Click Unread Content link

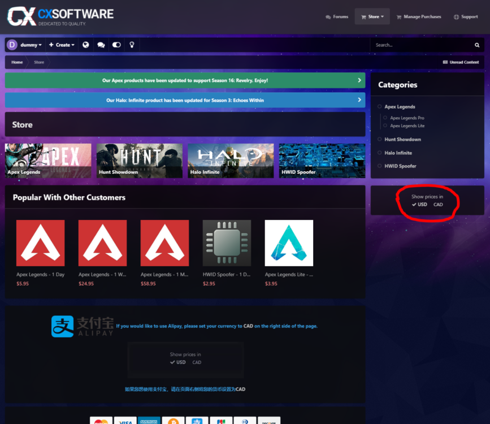point(461,62)
